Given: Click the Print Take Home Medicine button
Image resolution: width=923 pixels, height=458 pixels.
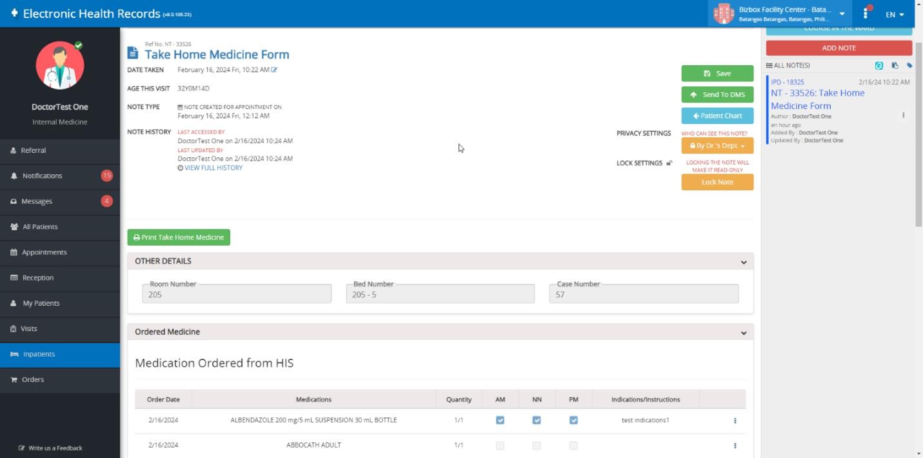Looking at the screenshot, I should pyautogui.click(x=179, y=237).
